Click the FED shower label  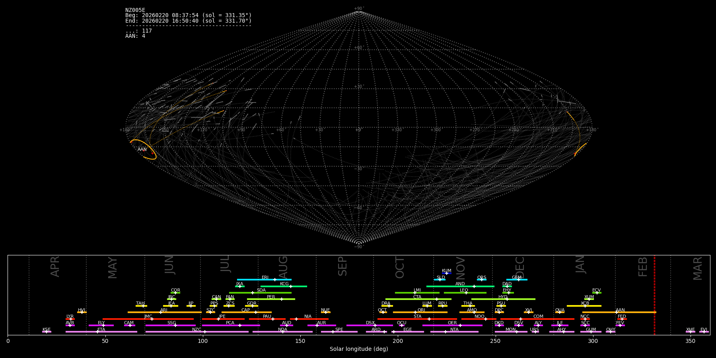pos(622,317)
